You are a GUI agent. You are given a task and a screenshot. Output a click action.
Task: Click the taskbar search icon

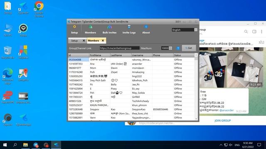[x=15, y=145]
